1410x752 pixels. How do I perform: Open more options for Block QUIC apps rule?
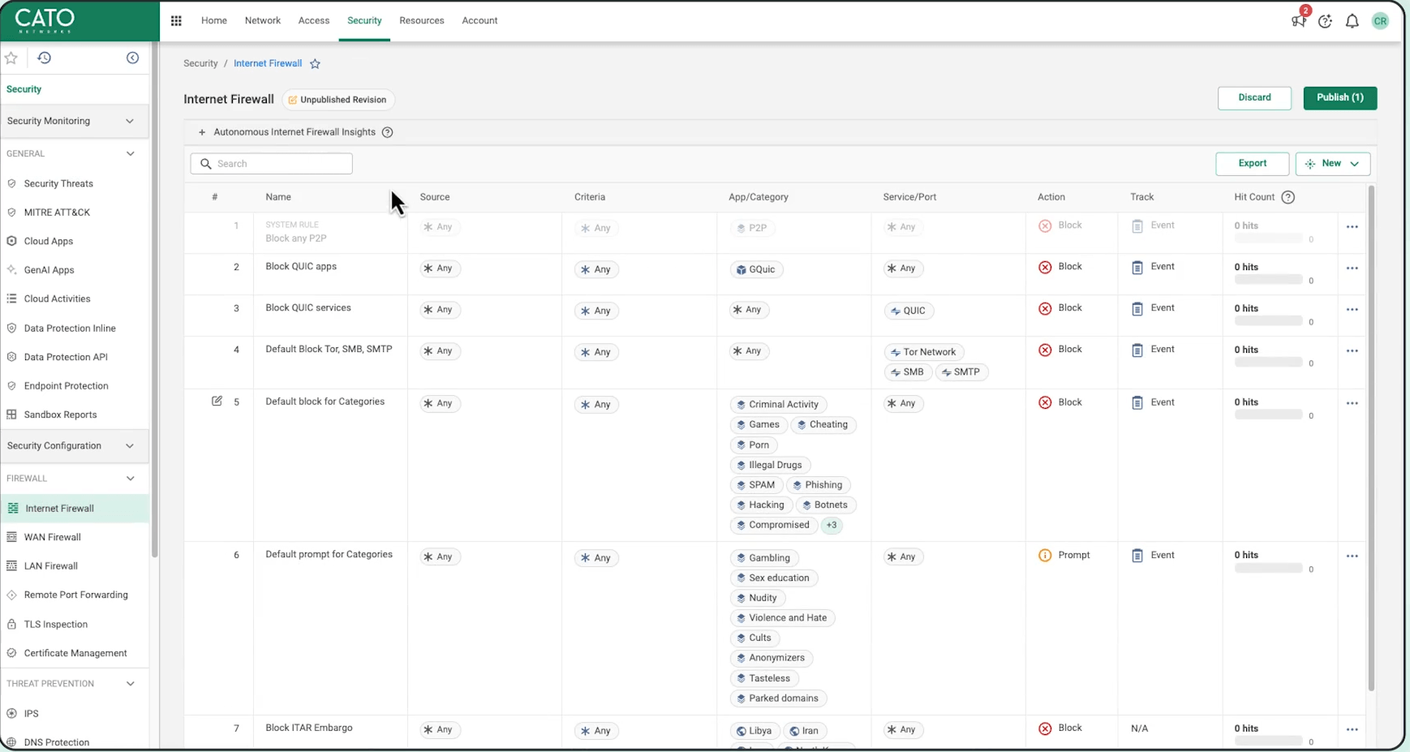pyautogui.click(x=1352, y=269)
